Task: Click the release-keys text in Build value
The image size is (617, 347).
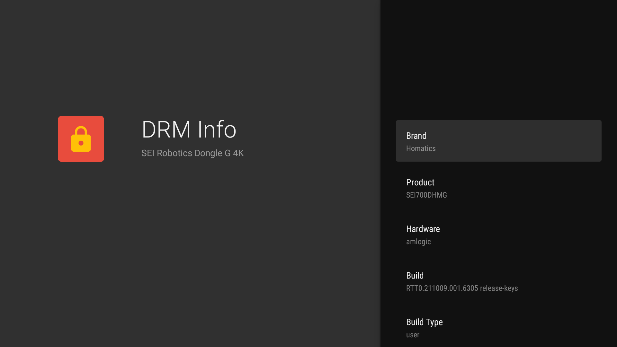Action: coord(499,288)
